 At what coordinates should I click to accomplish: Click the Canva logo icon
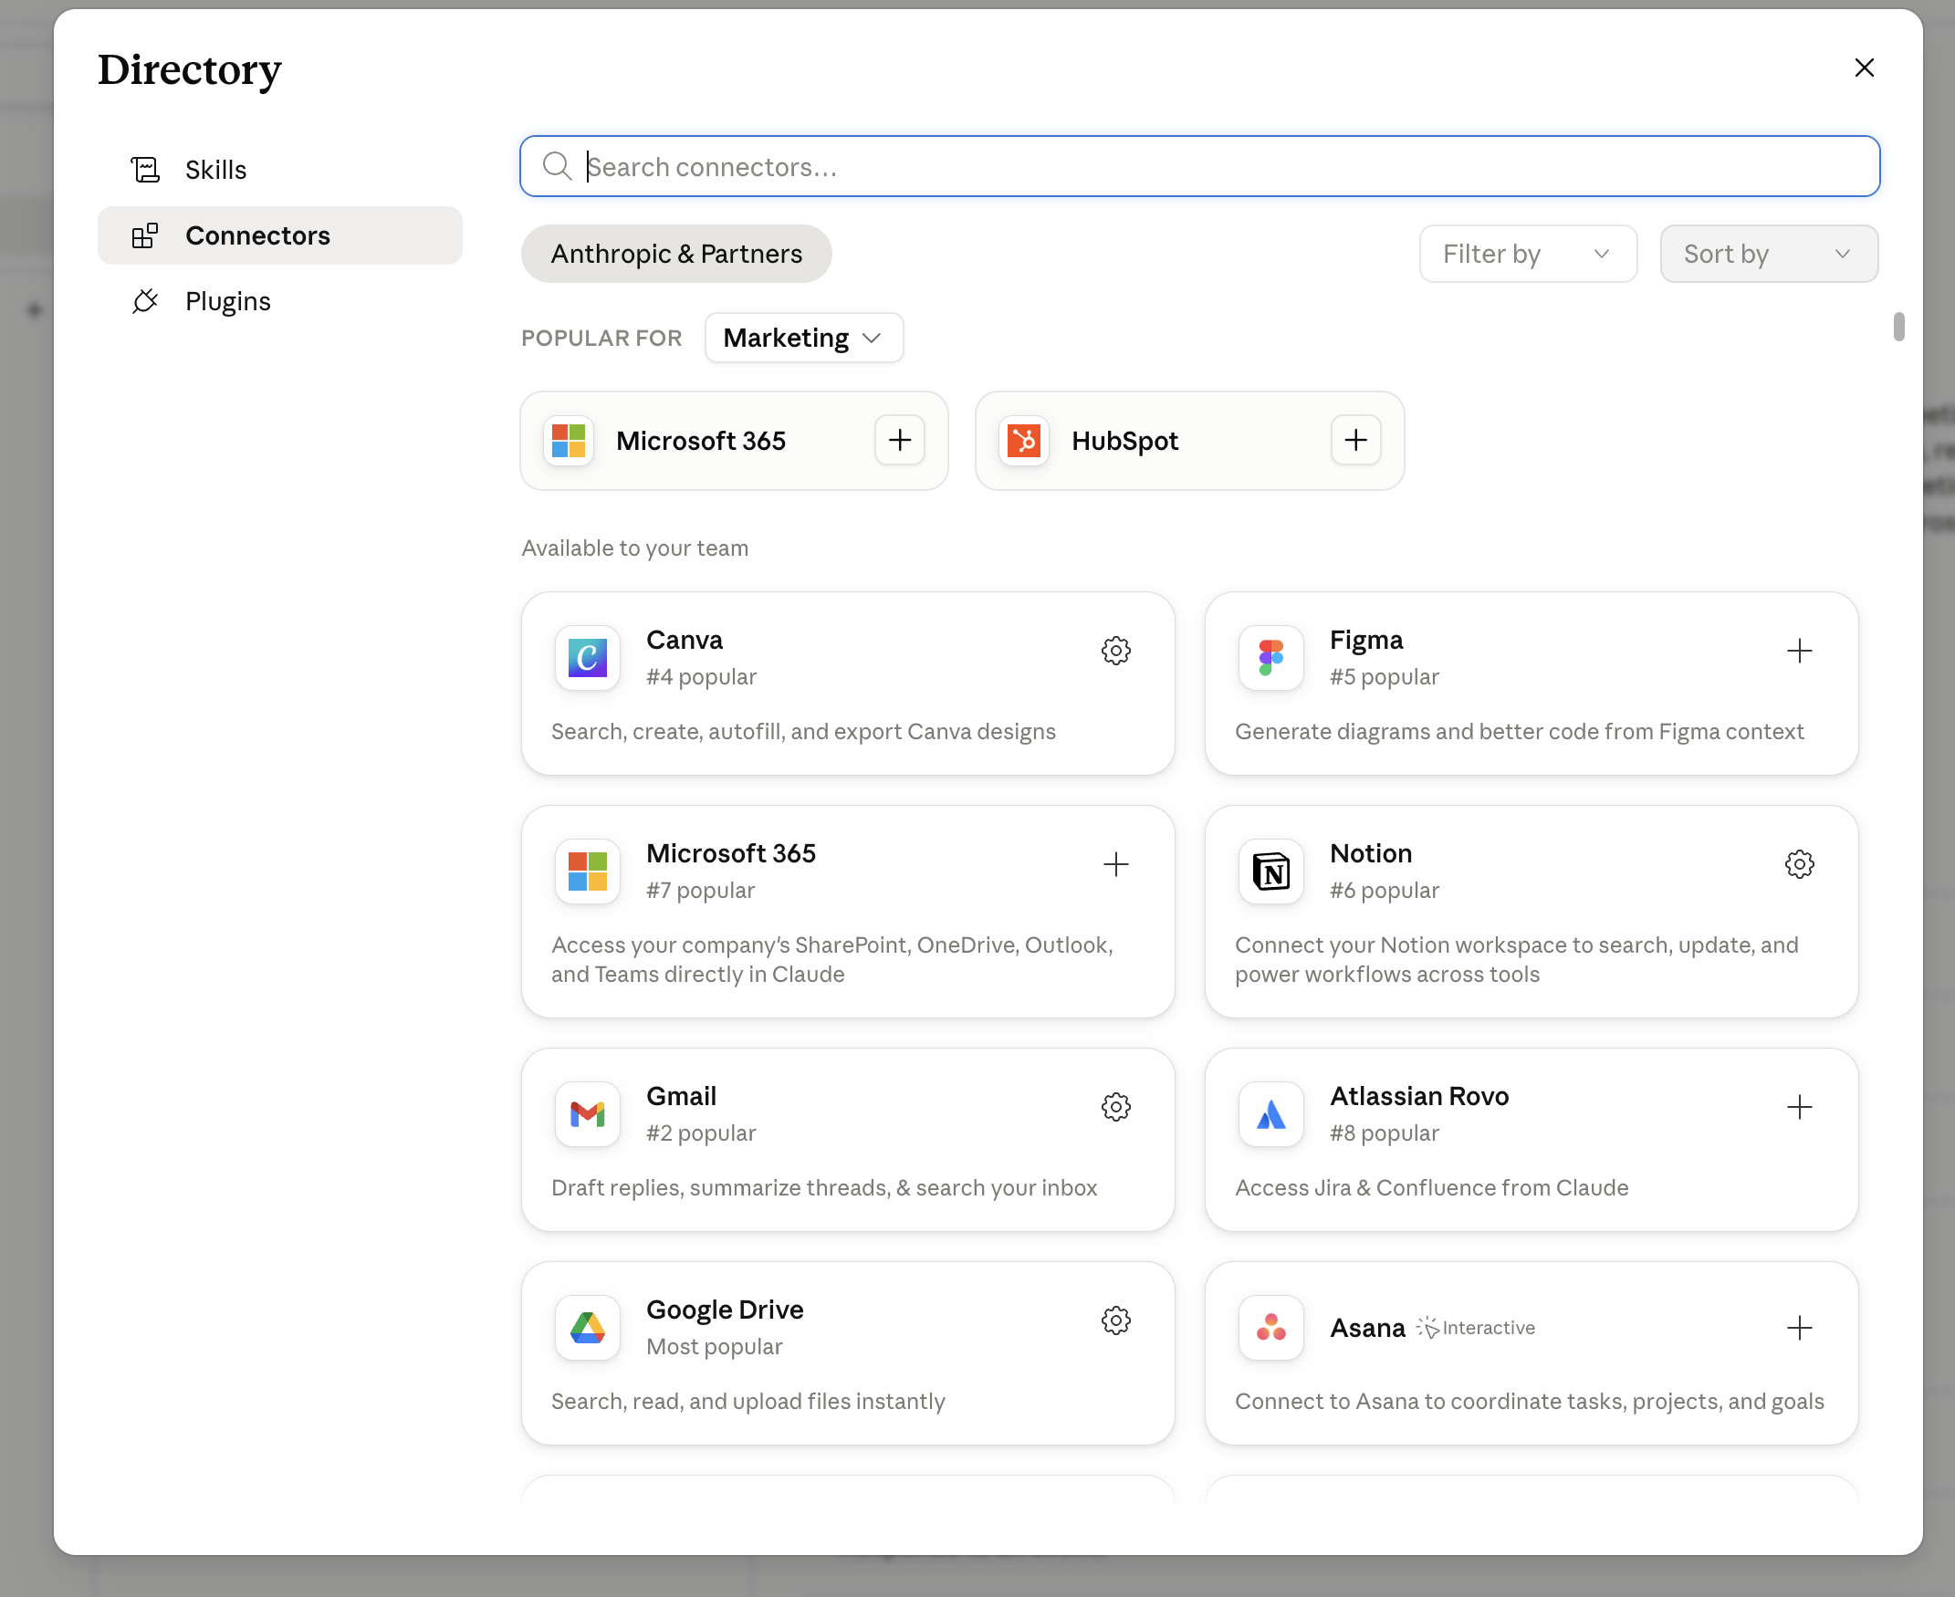(x=587, y=658)
